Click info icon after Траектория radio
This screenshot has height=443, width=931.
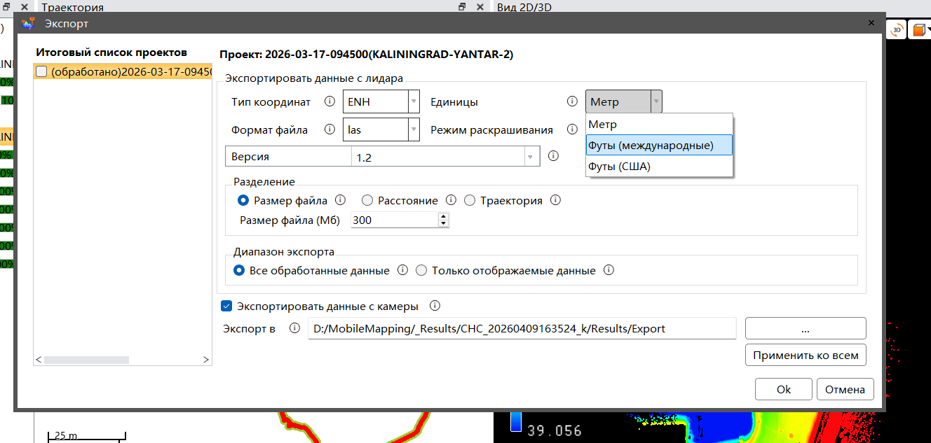click(x=555, y=200)
